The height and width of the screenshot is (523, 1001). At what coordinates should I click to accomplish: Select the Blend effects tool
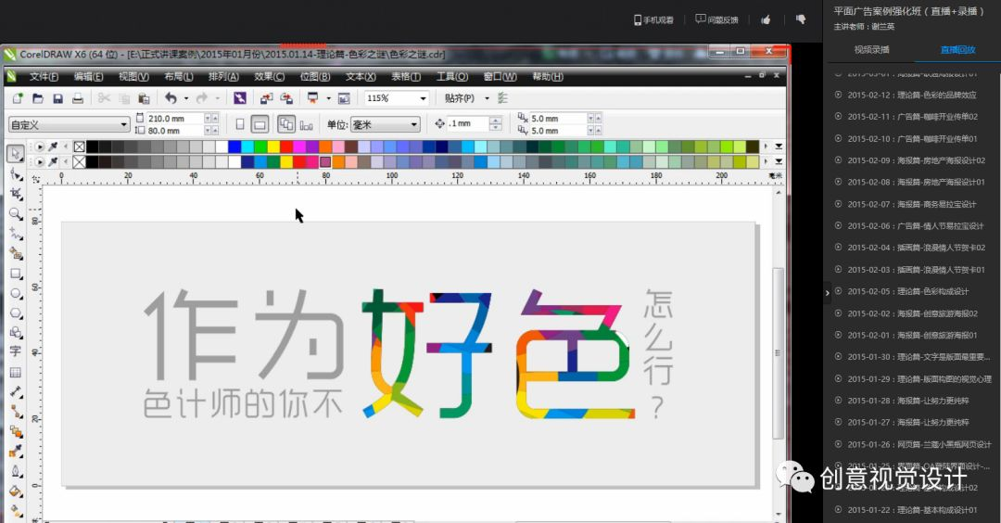[x=16, y=432]
